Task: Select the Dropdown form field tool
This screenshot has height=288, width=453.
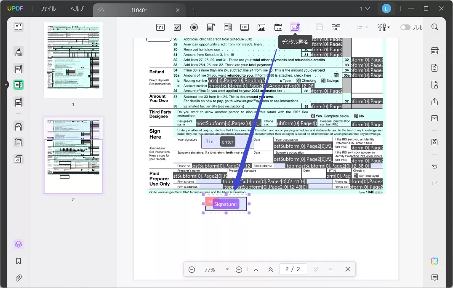Action: (x=211, y=27)
